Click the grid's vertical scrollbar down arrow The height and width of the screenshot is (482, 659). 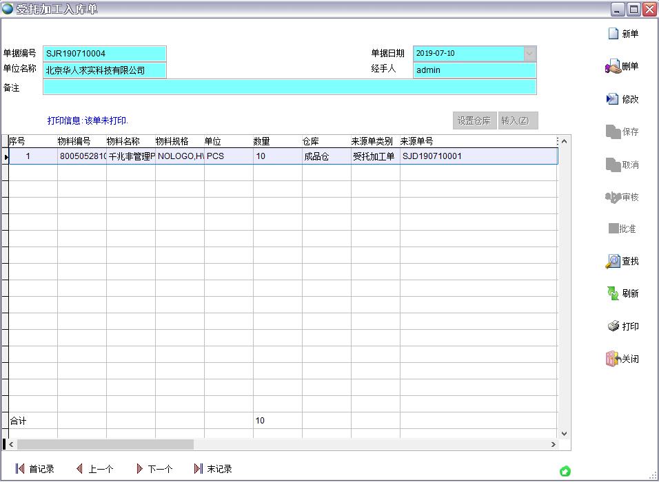pyautogui.click(x=564, y=434)
